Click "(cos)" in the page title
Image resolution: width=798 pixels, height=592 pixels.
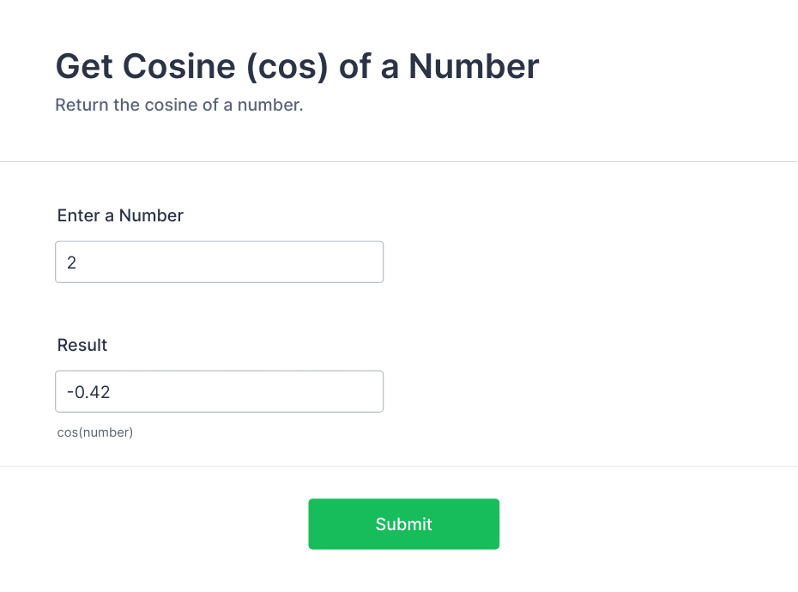point(287,67)
